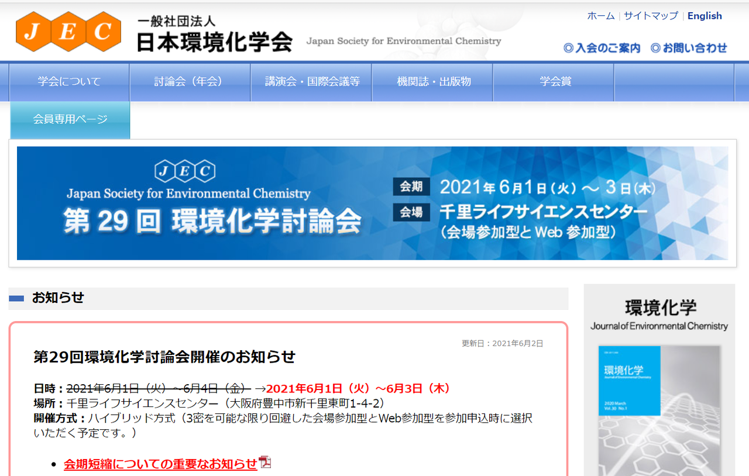Open the 会員専用ページ tab

(x=70, y=120)
